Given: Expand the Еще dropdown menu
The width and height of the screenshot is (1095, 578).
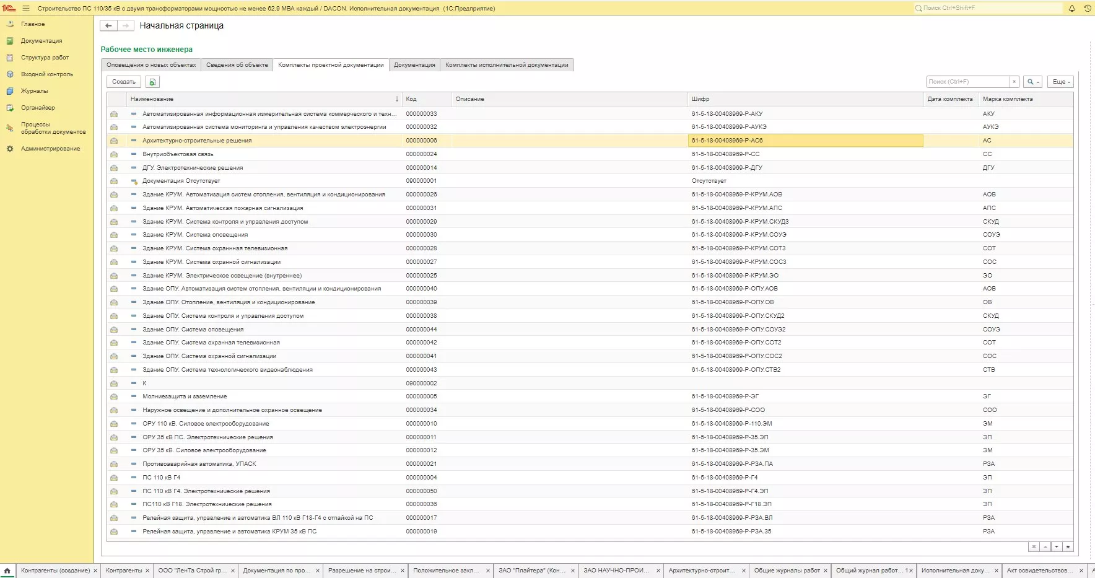Looking at the screenshot, I should (x=1061, y=82).
